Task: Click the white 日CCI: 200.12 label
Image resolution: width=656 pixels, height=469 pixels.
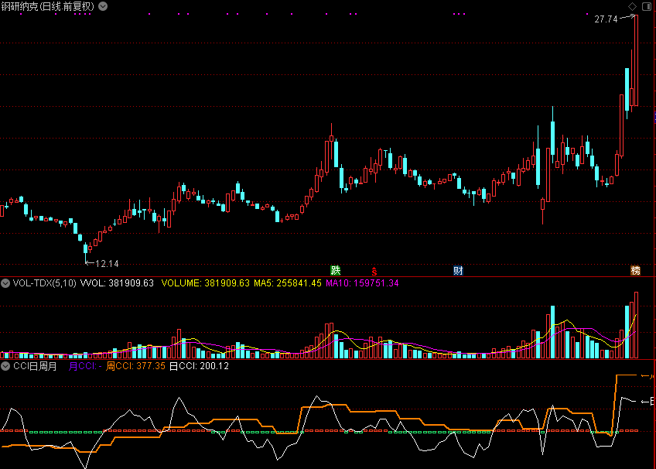Action: pos(199,366)
